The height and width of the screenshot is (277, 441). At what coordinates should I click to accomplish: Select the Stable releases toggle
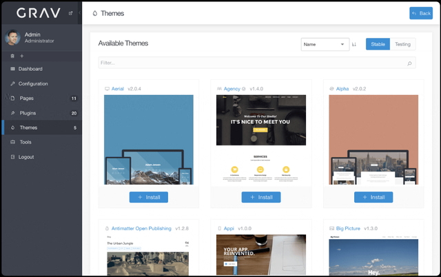[x=378, y=44]
